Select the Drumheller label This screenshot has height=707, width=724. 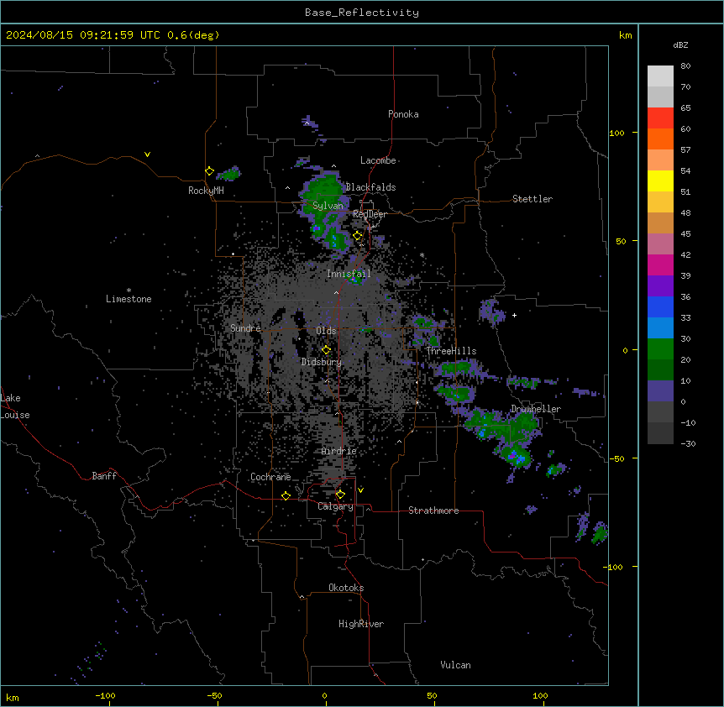point(536,409)
